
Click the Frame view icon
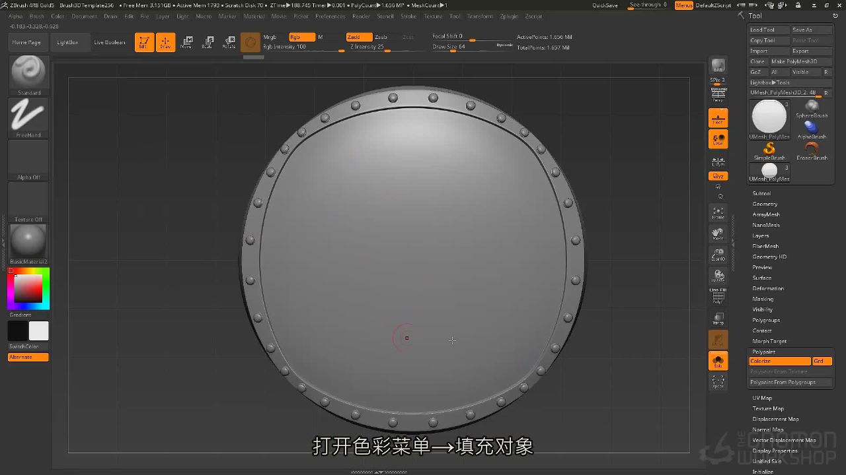(718, 212)
